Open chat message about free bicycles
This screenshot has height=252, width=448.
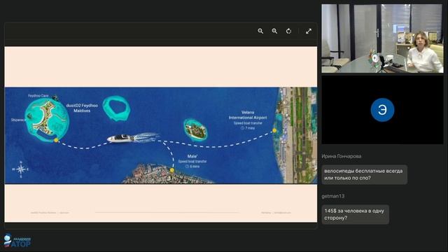364,174
